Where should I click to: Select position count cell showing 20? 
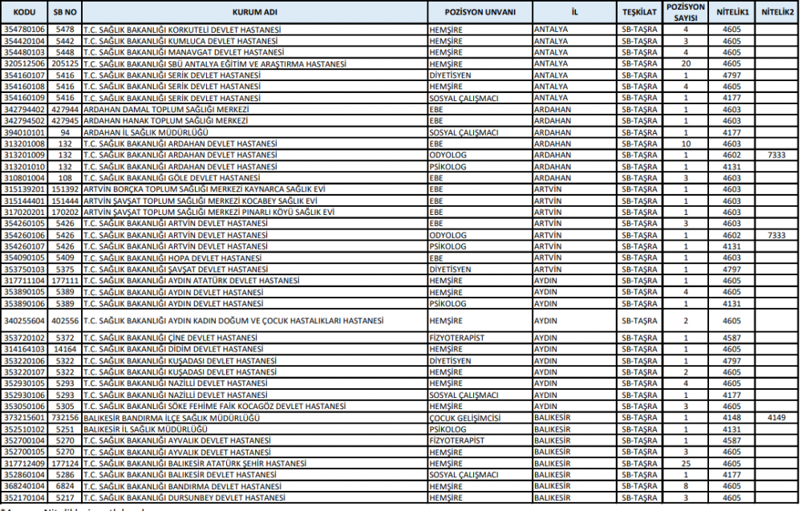point(686,64)
